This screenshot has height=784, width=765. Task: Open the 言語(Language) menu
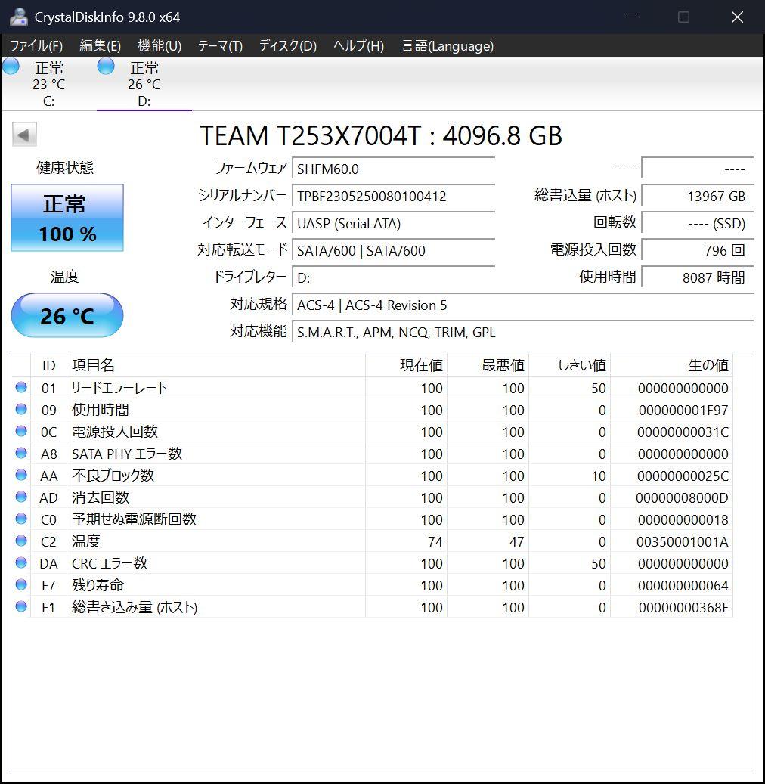pyautogui.click(x=448, y=46)
